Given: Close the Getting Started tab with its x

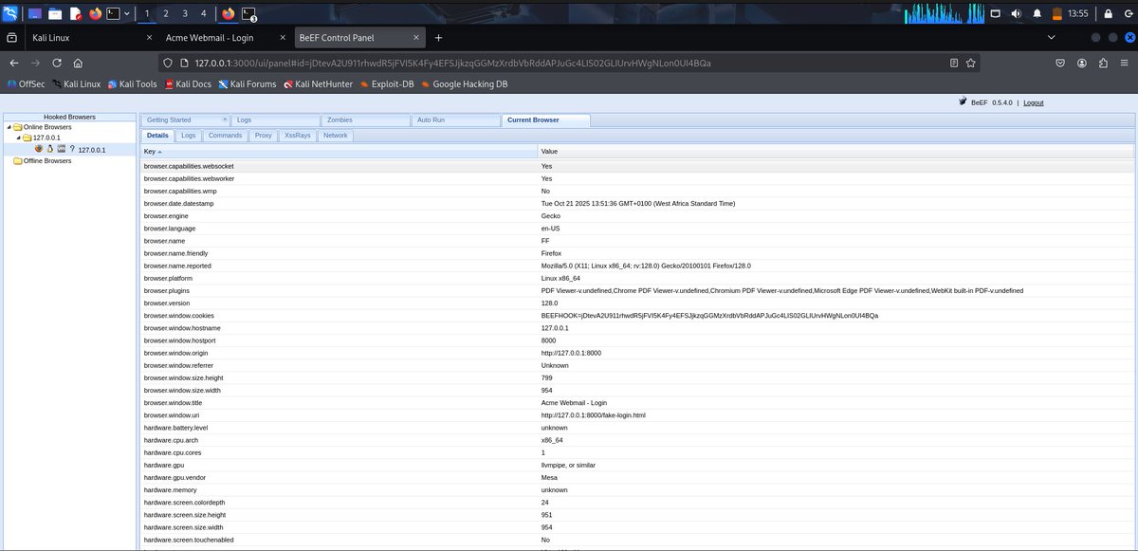Looking at the screenshot, I should (225, 120).
